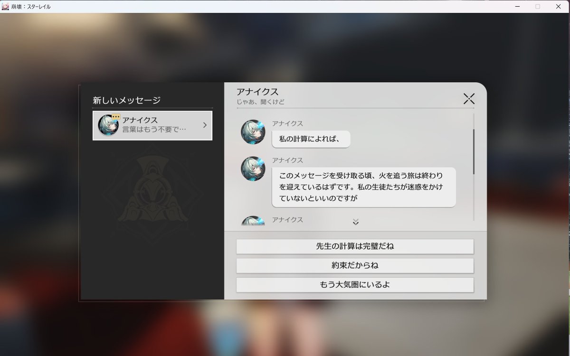Click the message bubble 私の計算によれば、
The height and width of the screenshot is (356, 570).
pos(311,139)
